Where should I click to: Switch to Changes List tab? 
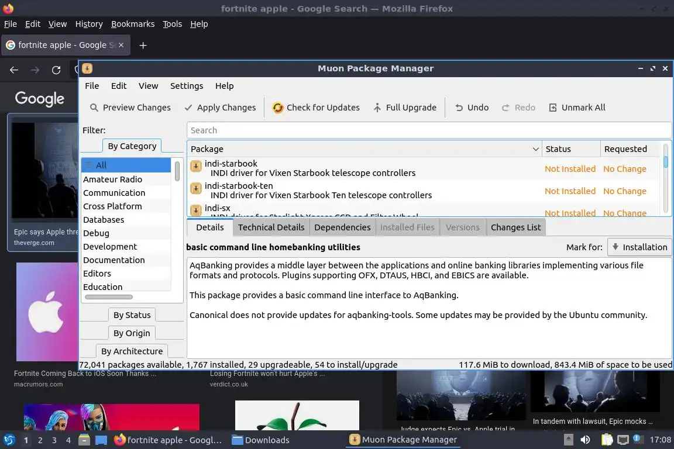[x=516, y=227]
